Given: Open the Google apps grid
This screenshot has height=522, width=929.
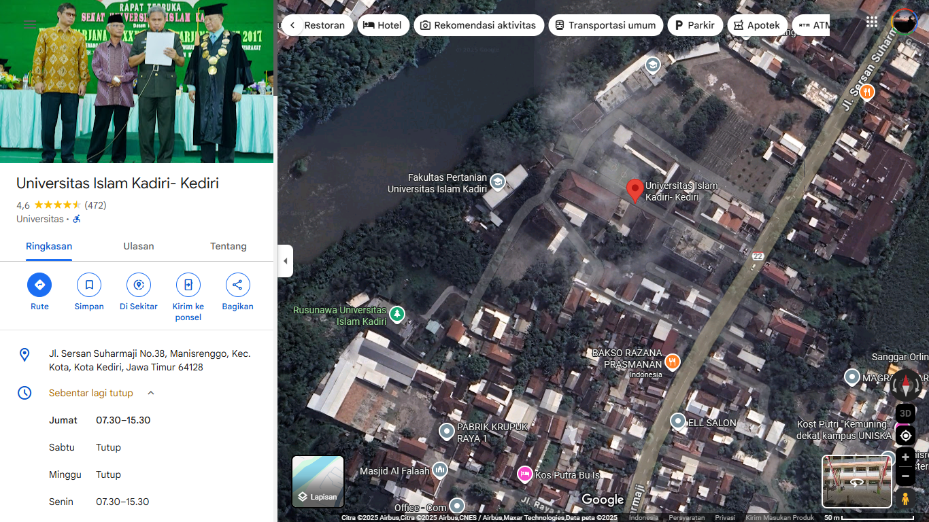Looking at the screenshot, I should point(872,22).
